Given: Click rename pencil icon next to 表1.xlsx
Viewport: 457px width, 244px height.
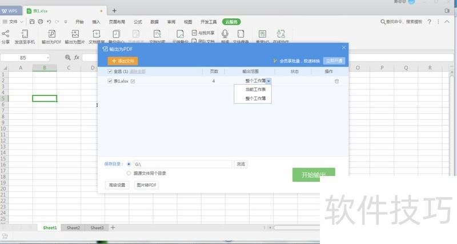Looking at the screenshot, I should pos(133,82).
